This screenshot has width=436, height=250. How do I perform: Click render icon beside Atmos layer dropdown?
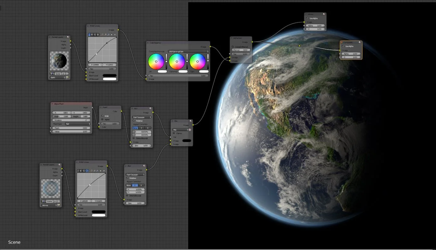(59, 205)
